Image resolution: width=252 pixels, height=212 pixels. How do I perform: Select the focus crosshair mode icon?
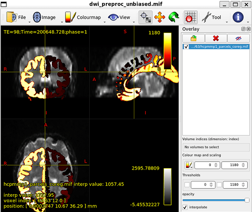click(145, 17)
